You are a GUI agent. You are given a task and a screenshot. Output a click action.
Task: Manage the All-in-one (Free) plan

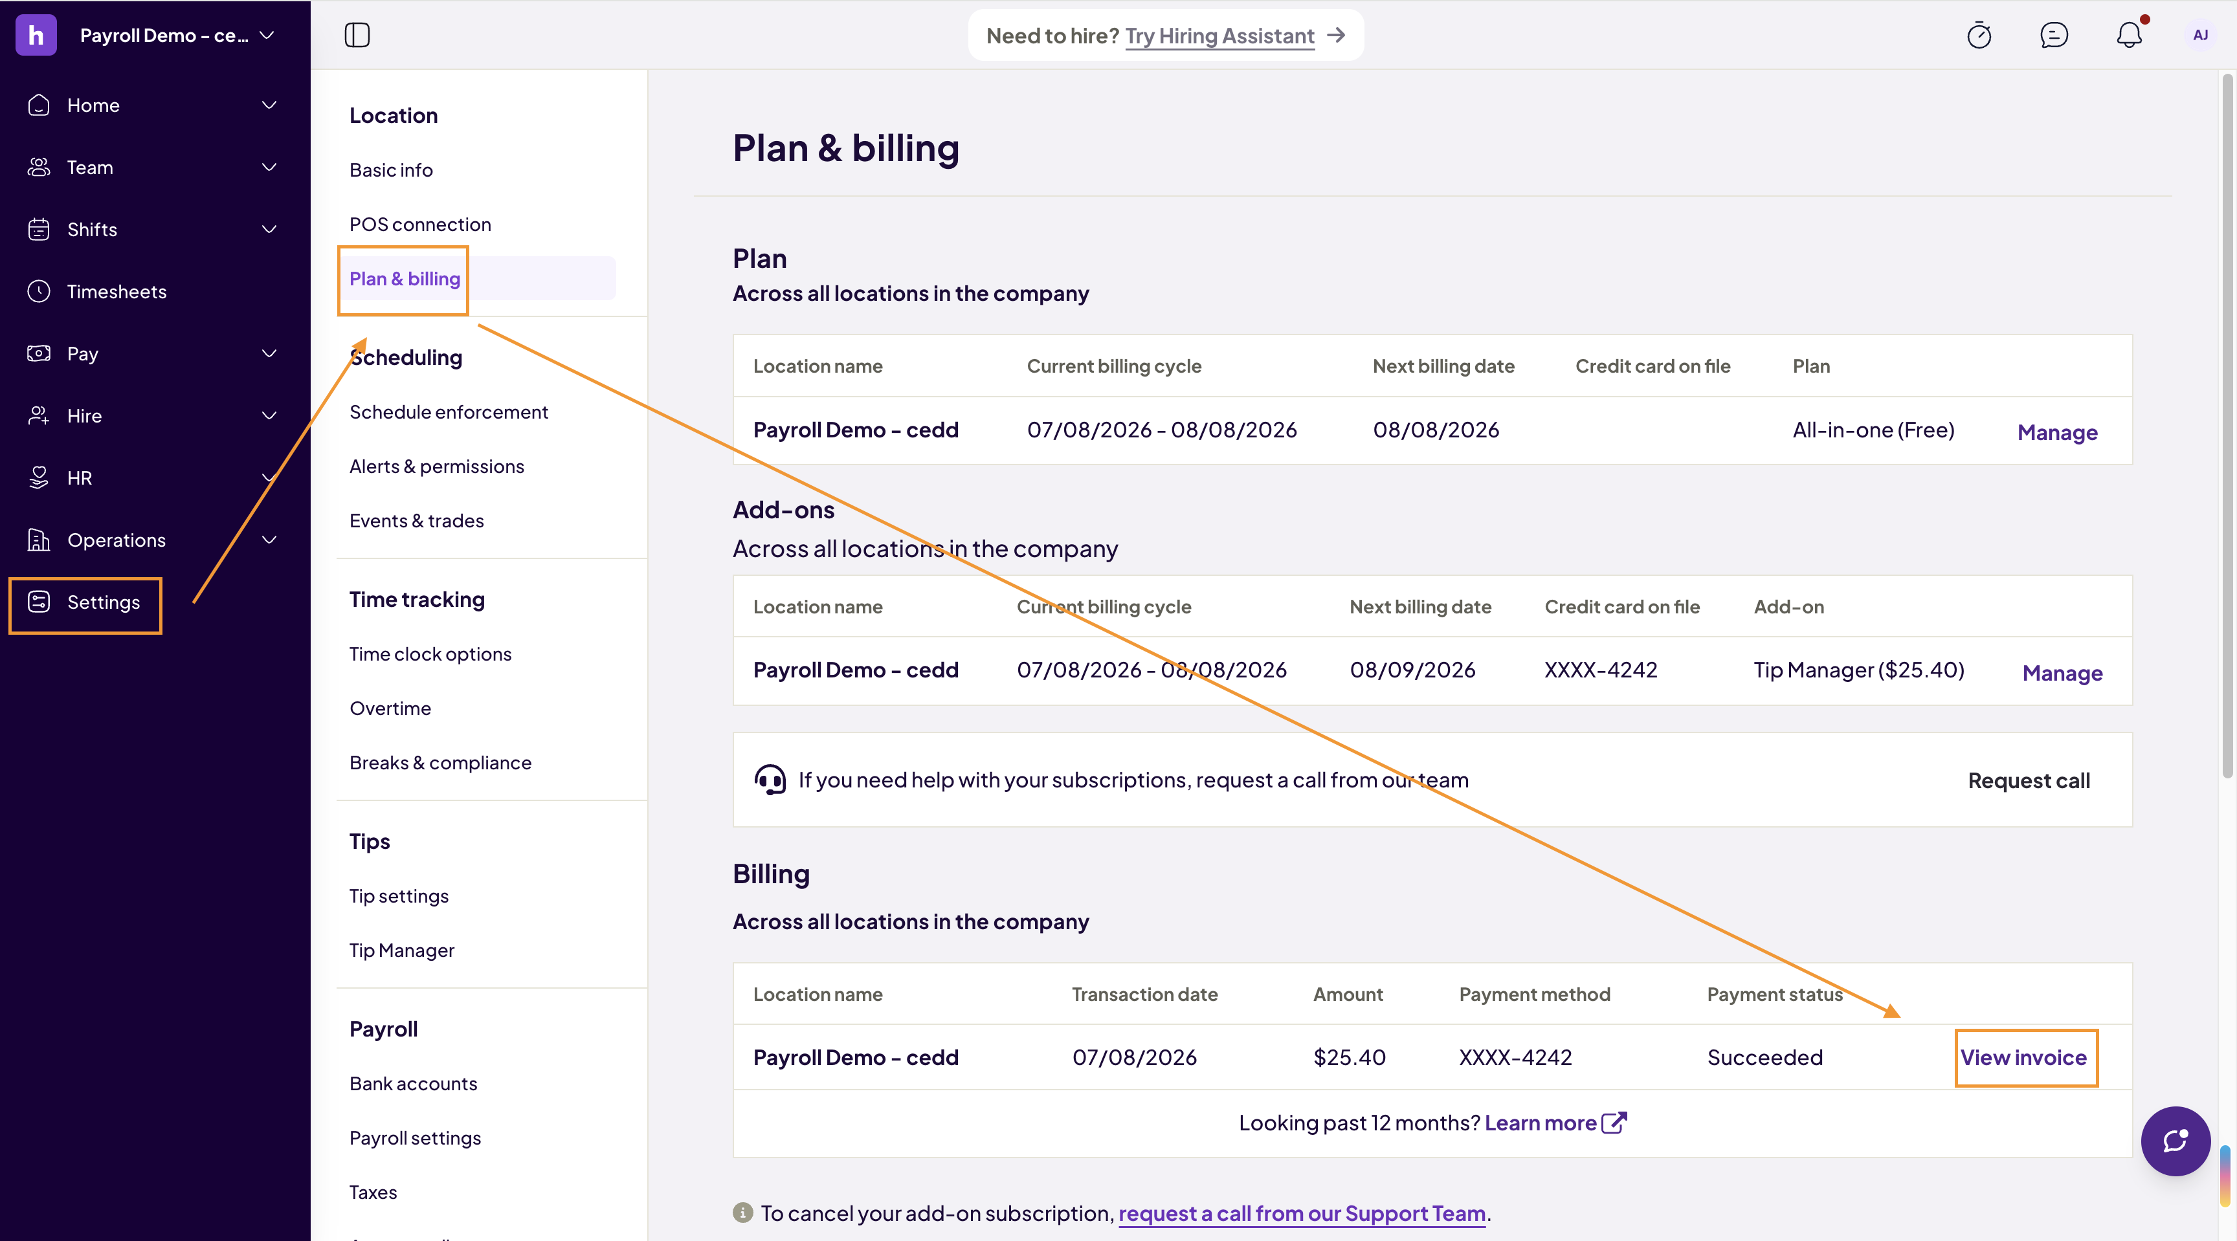pos(2057,432)
